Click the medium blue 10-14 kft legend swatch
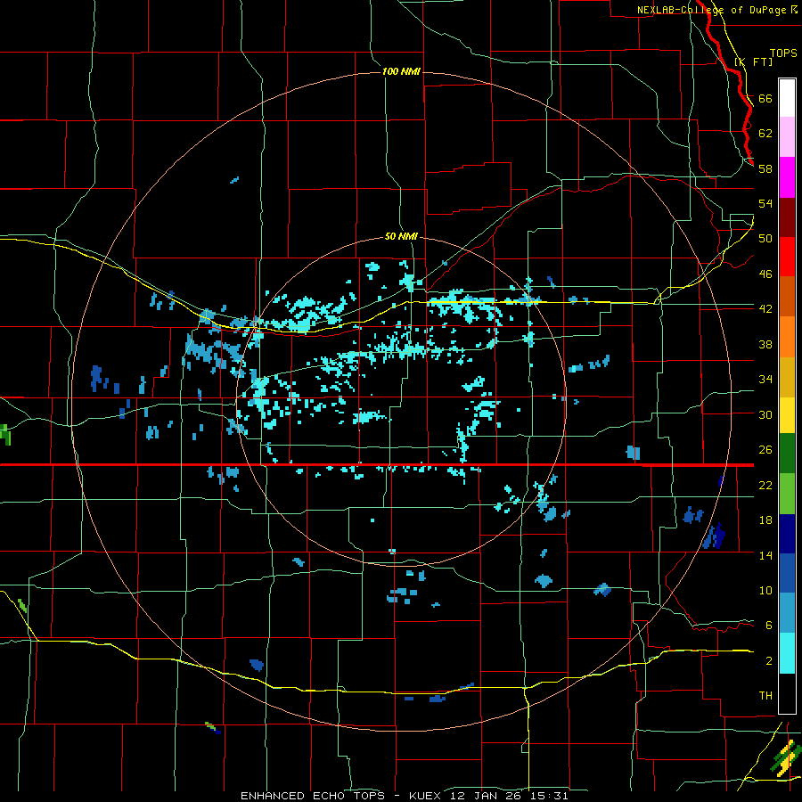The height and width of the screenshot is (802, 802). click(787, 573)
